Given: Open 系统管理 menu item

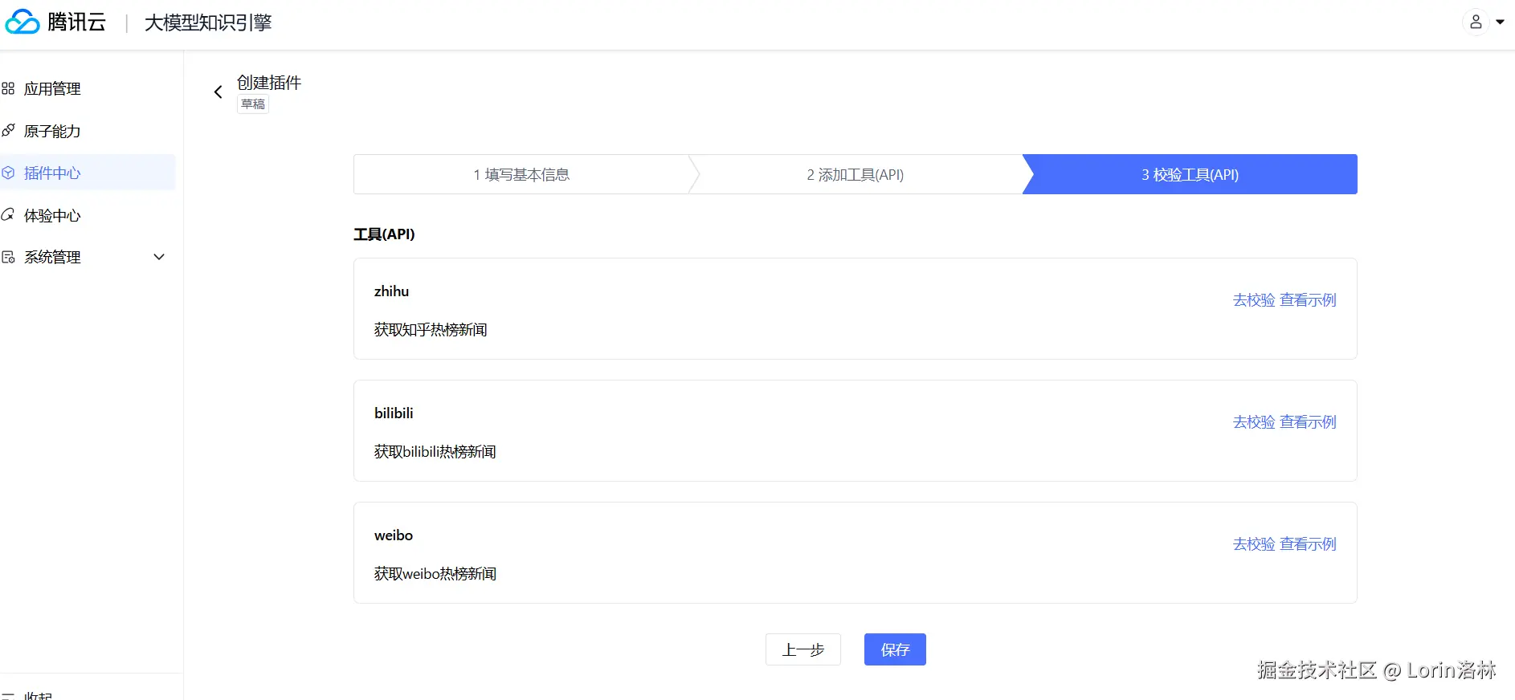Looking at the screenshot, I should 52,257.
